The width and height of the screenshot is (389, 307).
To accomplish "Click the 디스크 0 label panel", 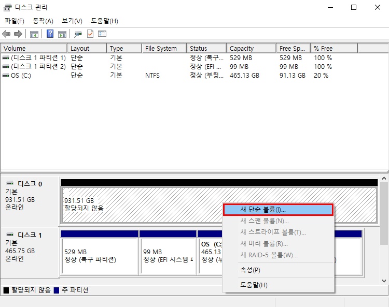I will click(x=30, y=201).
